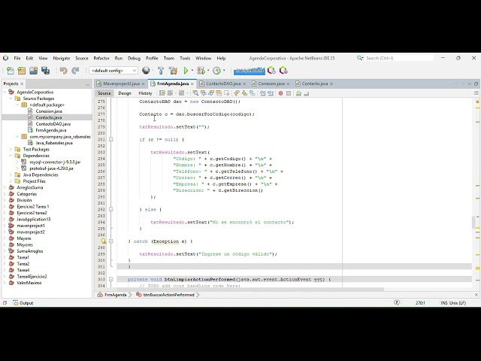481x361 pixels.
Task: Click the red Start Macro Recording icon
Action: click(x=280, y=93)
